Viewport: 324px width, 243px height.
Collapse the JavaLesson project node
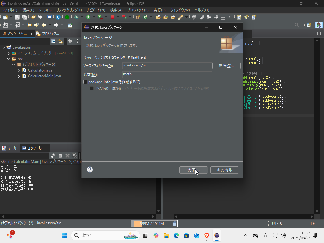click(x=3, y=47)
